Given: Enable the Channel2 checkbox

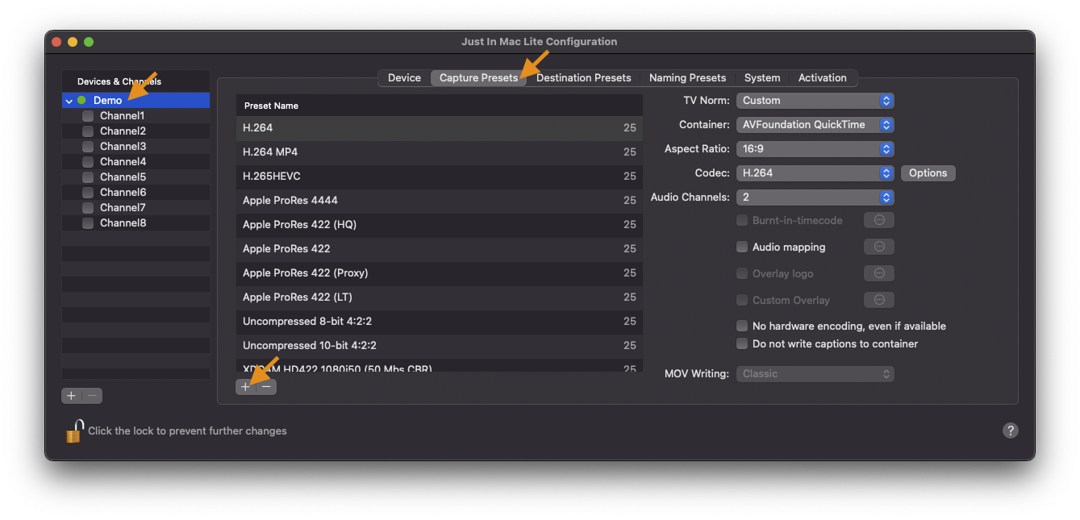Looking at the screenshot, I should click(x=88, y=131).
